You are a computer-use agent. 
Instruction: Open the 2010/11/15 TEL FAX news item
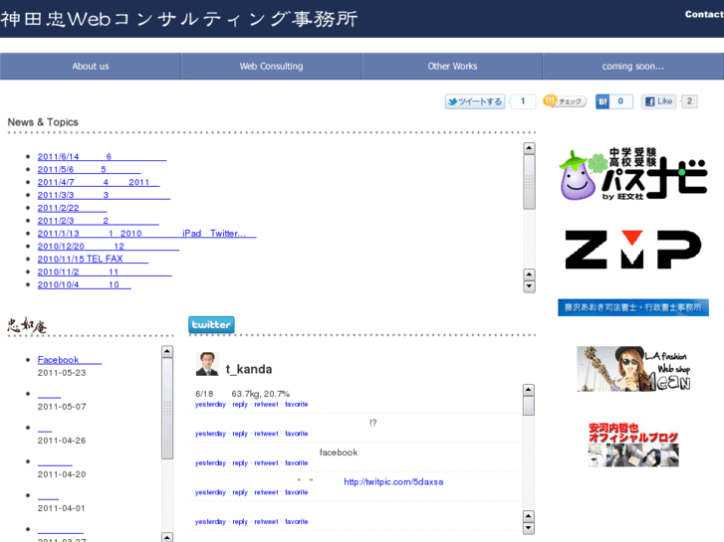tap(93, 260)
